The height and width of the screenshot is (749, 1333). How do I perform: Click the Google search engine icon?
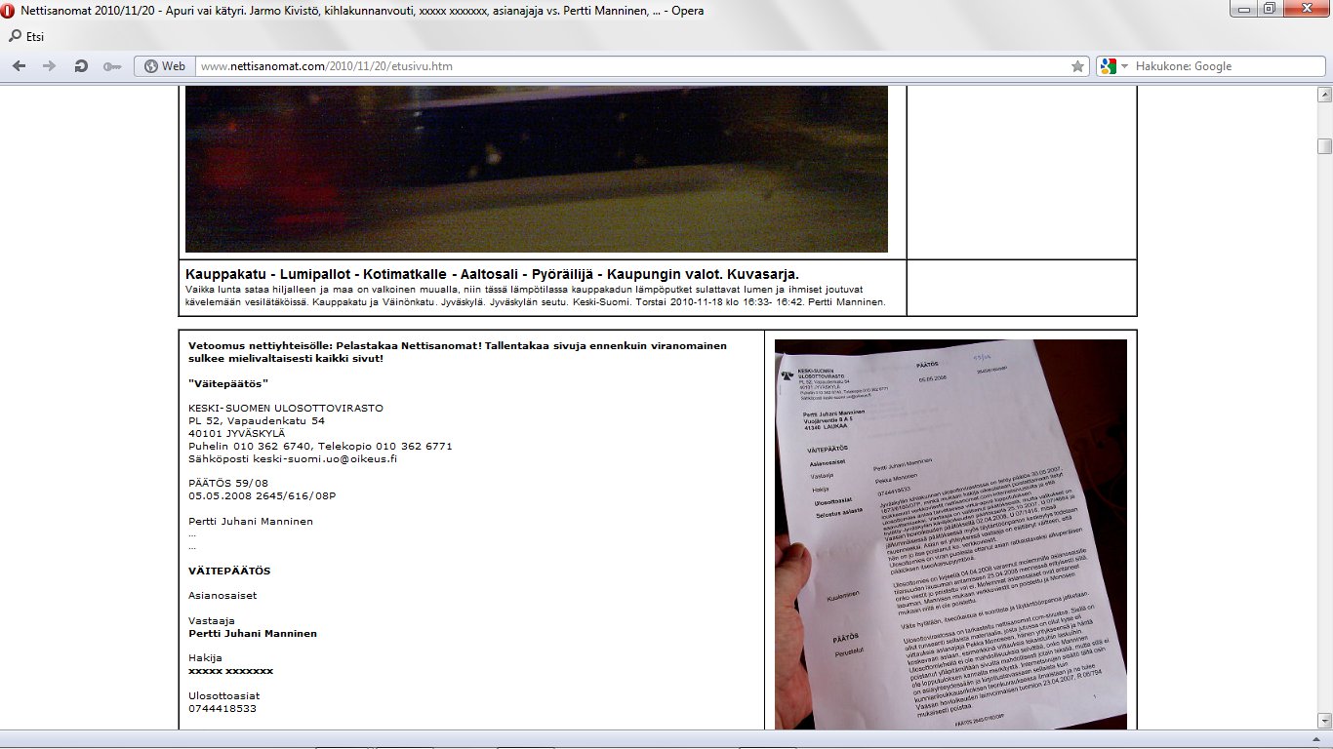[1108, 66]
